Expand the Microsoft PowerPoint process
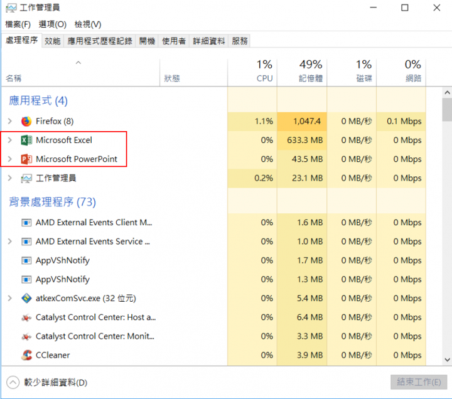Screen dimensions: 452x399 point(10,159)
